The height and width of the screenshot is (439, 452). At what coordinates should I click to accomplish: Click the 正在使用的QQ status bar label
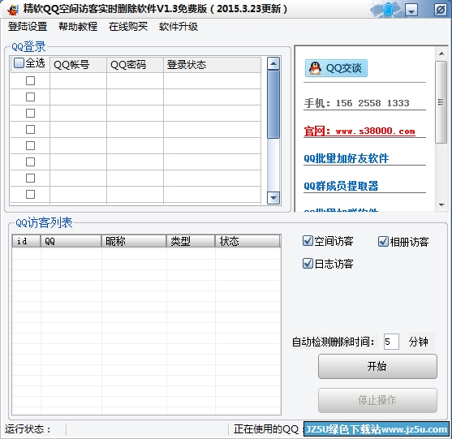click(267, 429)
